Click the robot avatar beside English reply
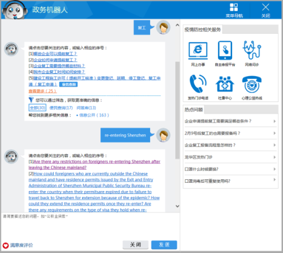 [11, 157]
